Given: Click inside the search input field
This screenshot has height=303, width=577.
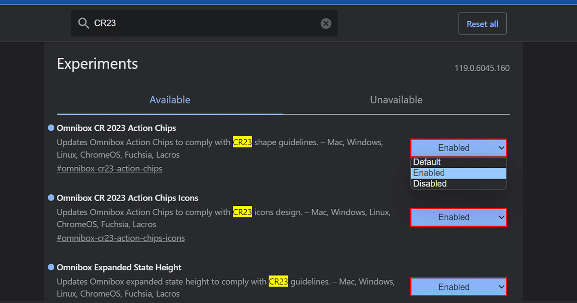Looking at the screenshot, I should (x=202, y=23).
